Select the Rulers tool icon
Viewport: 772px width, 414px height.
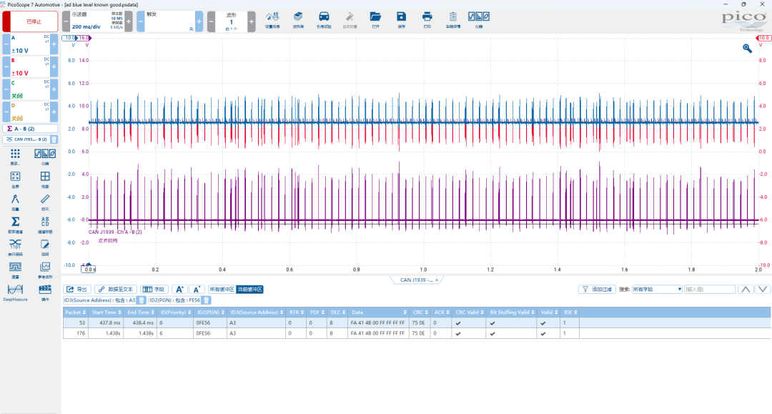pyautogui.click(x=45, y=199)
